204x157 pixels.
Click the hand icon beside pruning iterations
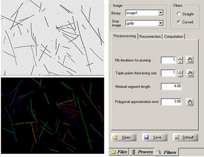(190, 60)
